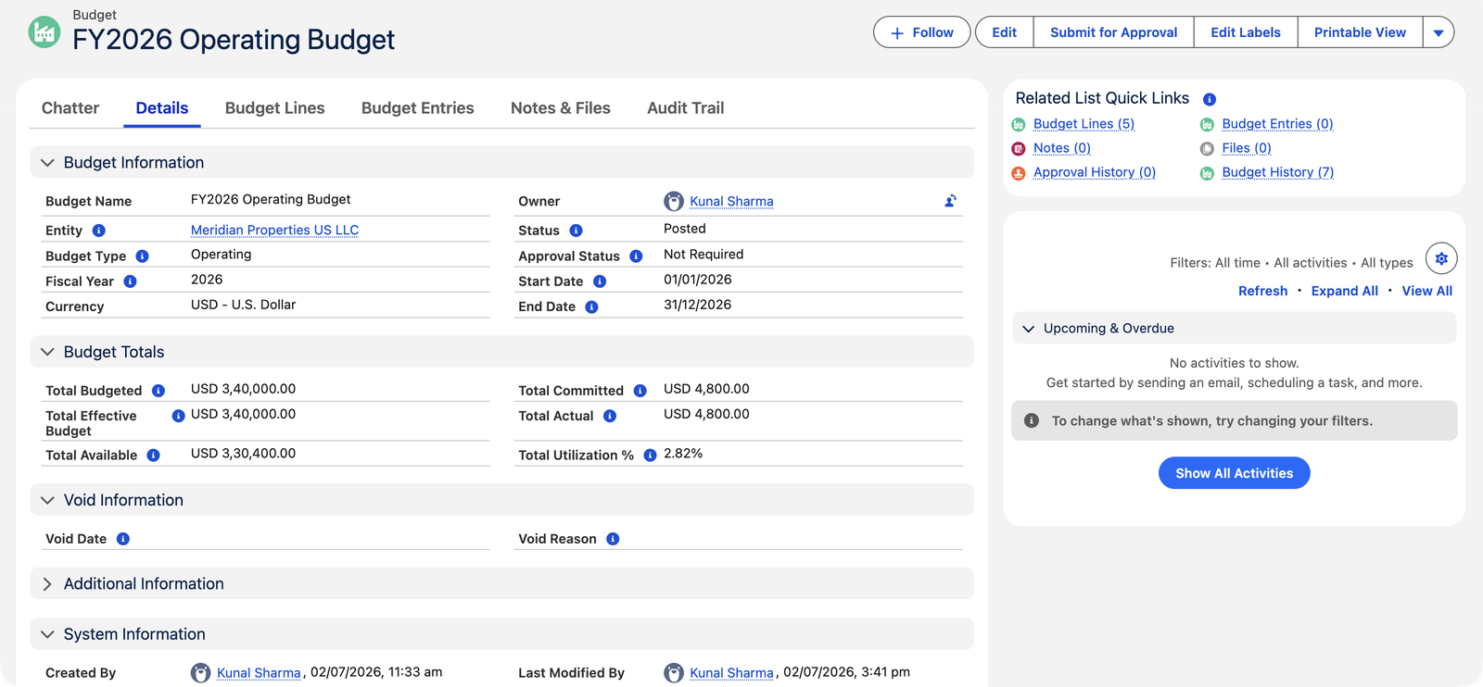The image size is (1483, 687).
Task: Click View All in activity panel
Action: click(x=1427, y=291)
